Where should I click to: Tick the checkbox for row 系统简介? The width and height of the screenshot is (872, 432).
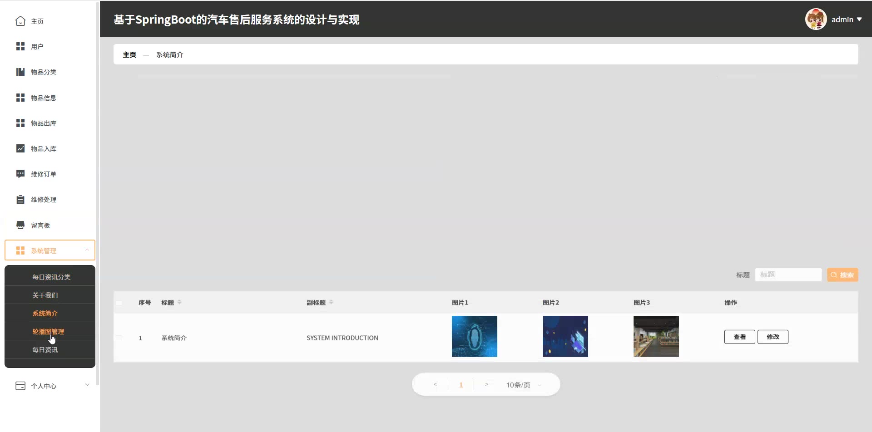(x=119, y=338)
